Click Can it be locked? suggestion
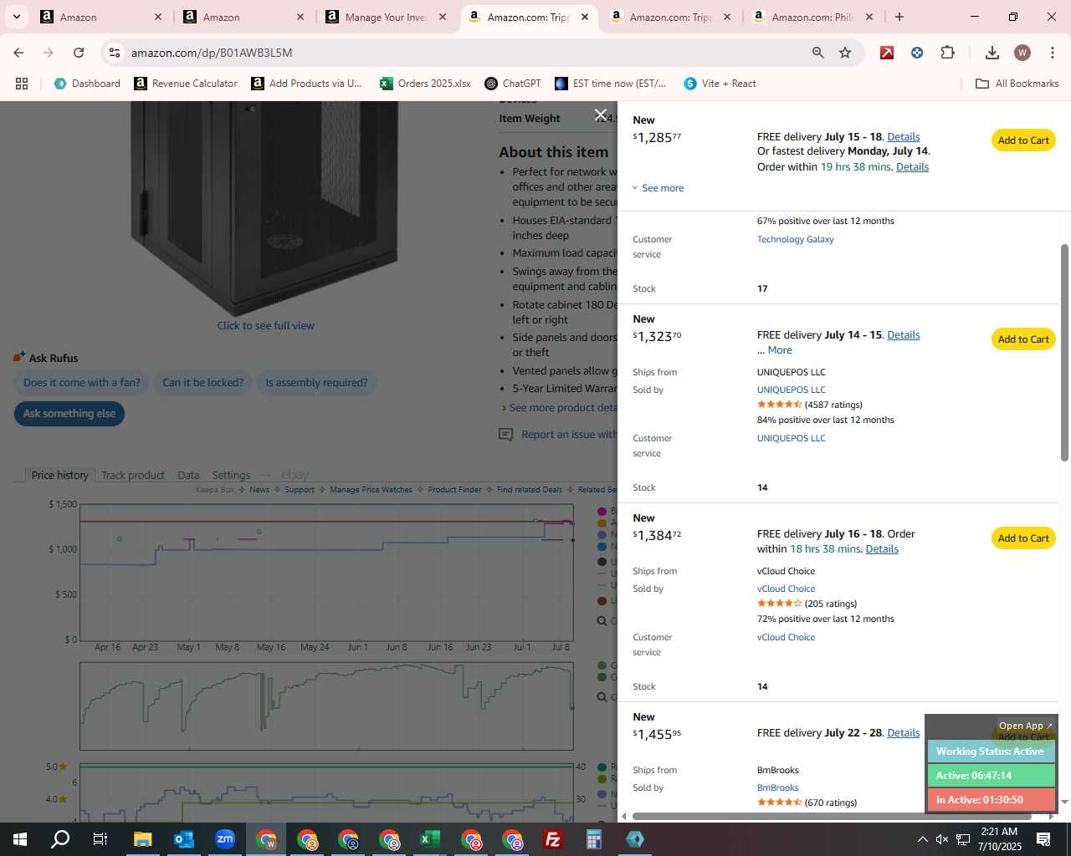Screen dimensions: 1071x856 point(202,383)
